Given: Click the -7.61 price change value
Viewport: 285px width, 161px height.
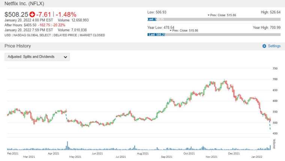Looking at the screenshot, I should [x=43, y=14].
